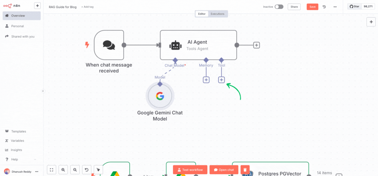378x176 pixels.
Task: Click the zoom out magnifier icon
Action: tap(75, 170)
